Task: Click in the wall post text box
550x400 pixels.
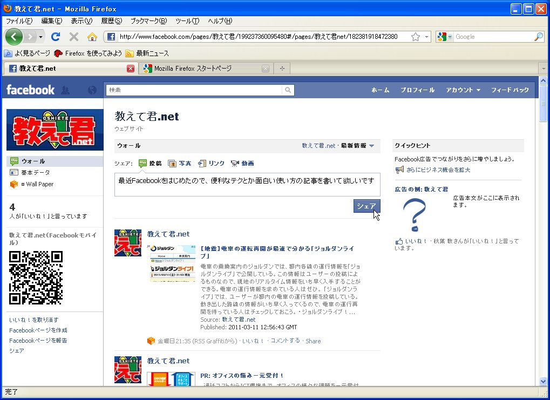Action: (x=247, y=185)
